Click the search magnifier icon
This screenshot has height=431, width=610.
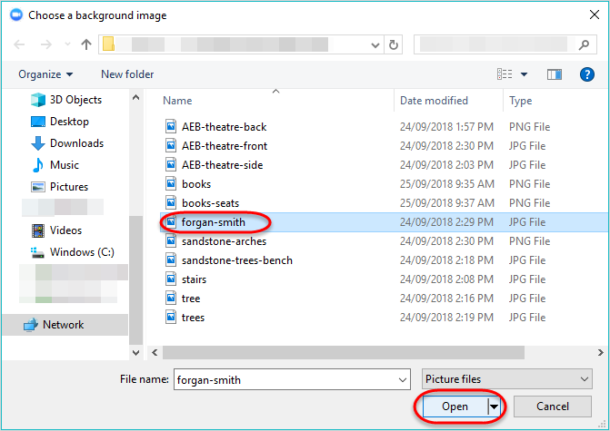coord(584,44)
